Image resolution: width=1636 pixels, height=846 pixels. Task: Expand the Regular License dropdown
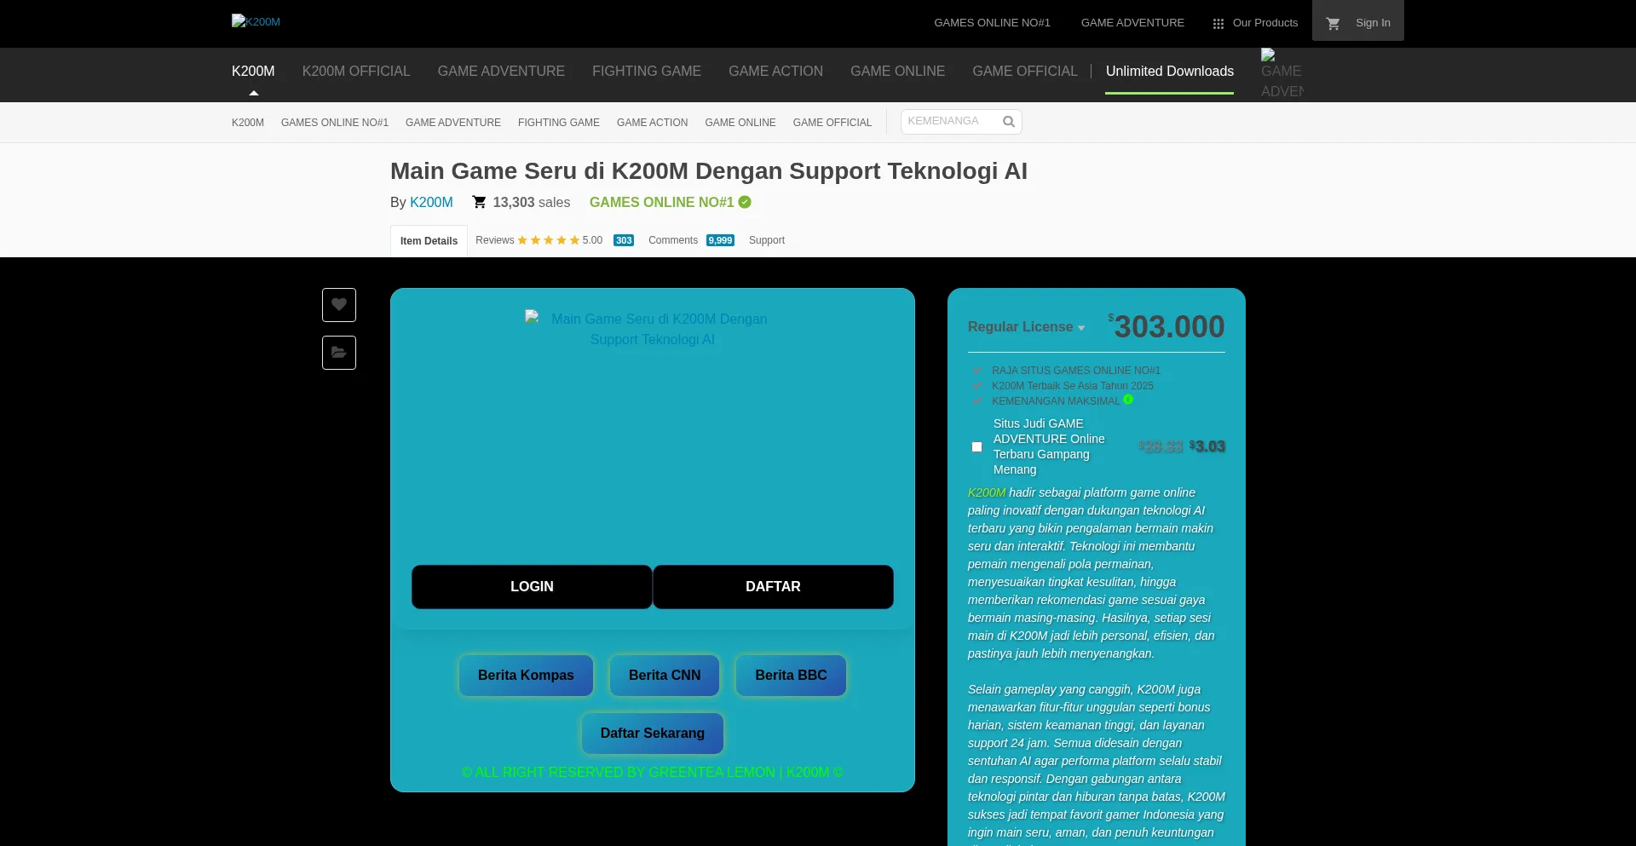(1027, 327)
